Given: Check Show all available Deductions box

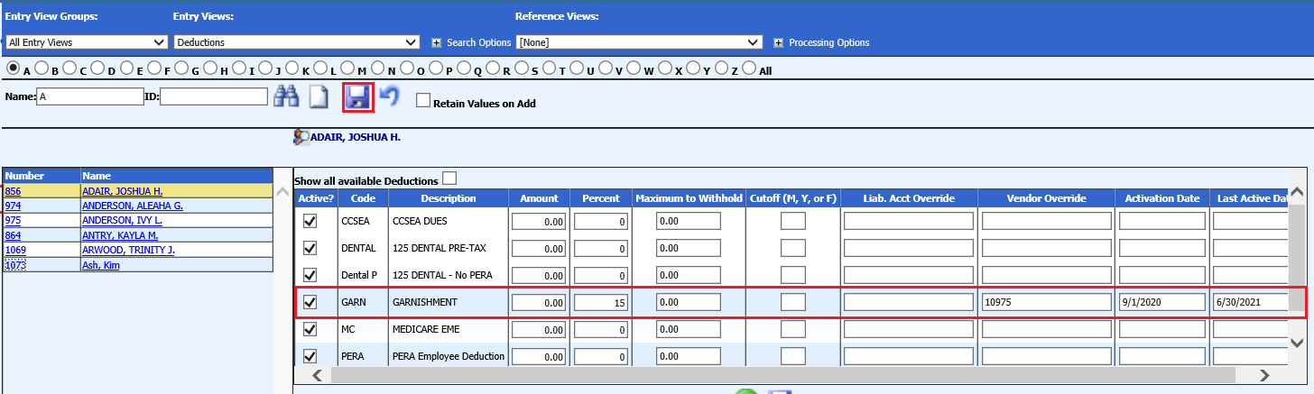Looking at the screenshot, I should [449, 179].
